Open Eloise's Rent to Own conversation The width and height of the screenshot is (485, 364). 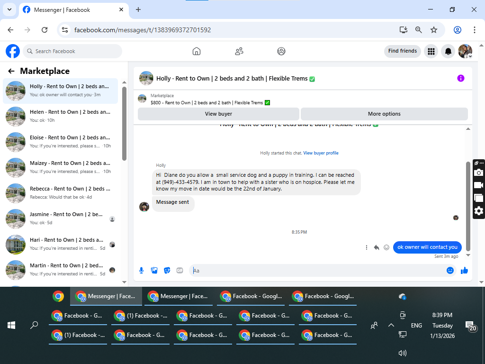click(x=60, y=142)
